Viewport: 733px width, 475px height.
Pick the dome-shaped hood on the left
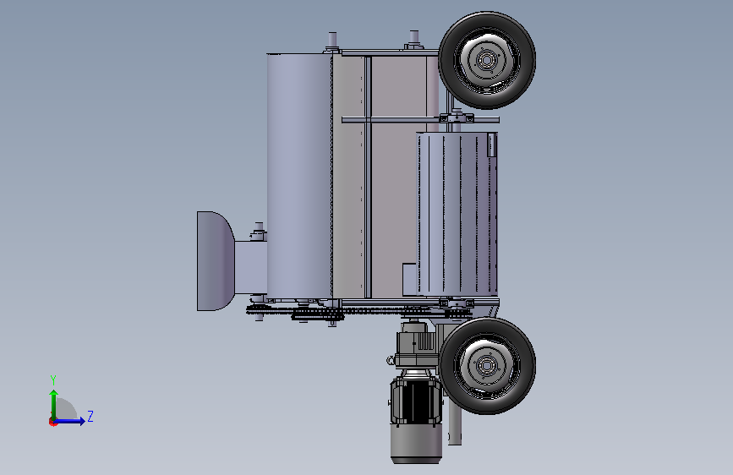tap(216, 261)
